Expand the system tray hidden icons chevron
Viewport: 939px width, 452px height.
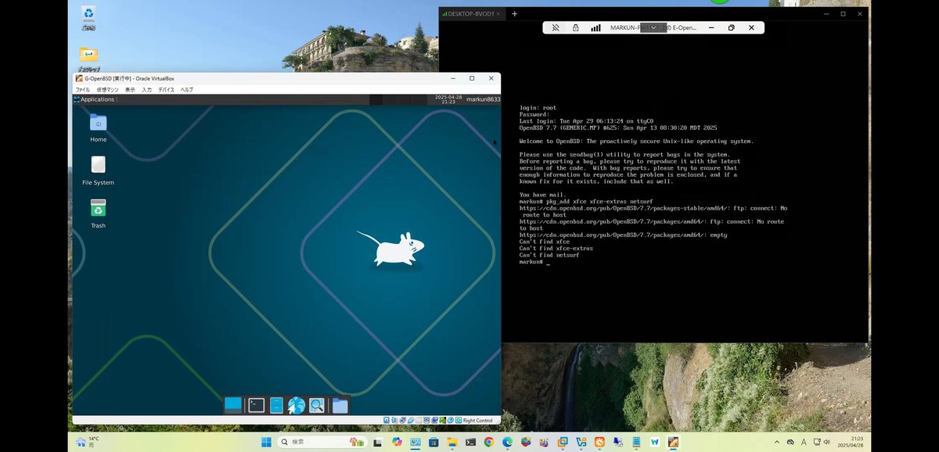777,443
